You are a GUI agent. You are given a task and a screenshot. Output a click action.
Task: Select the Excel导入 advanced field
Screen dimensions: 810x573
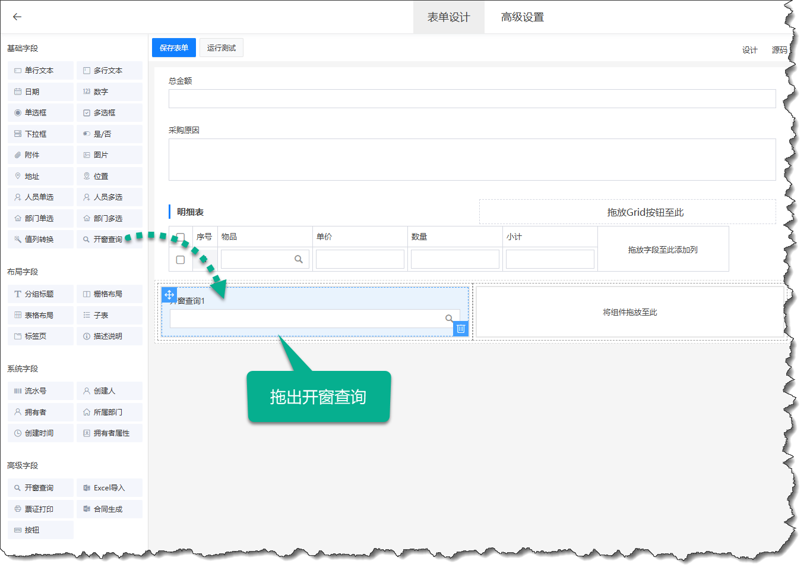click(109, 488)
